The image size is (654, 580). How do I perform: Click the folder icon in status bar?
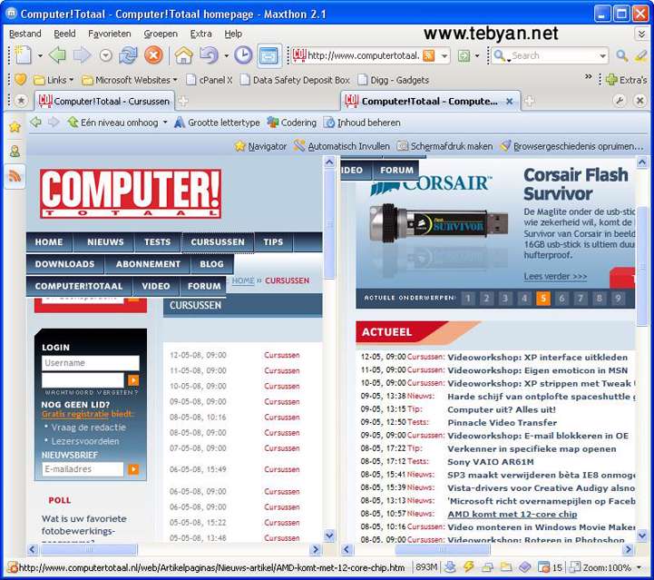[506, 567]
